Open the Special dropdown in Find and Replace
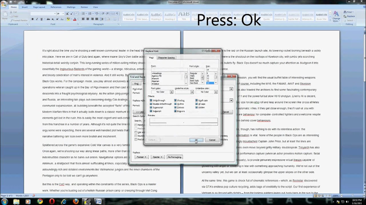The height and width of the screenshot is (205, 366). (x=157, y=157)
